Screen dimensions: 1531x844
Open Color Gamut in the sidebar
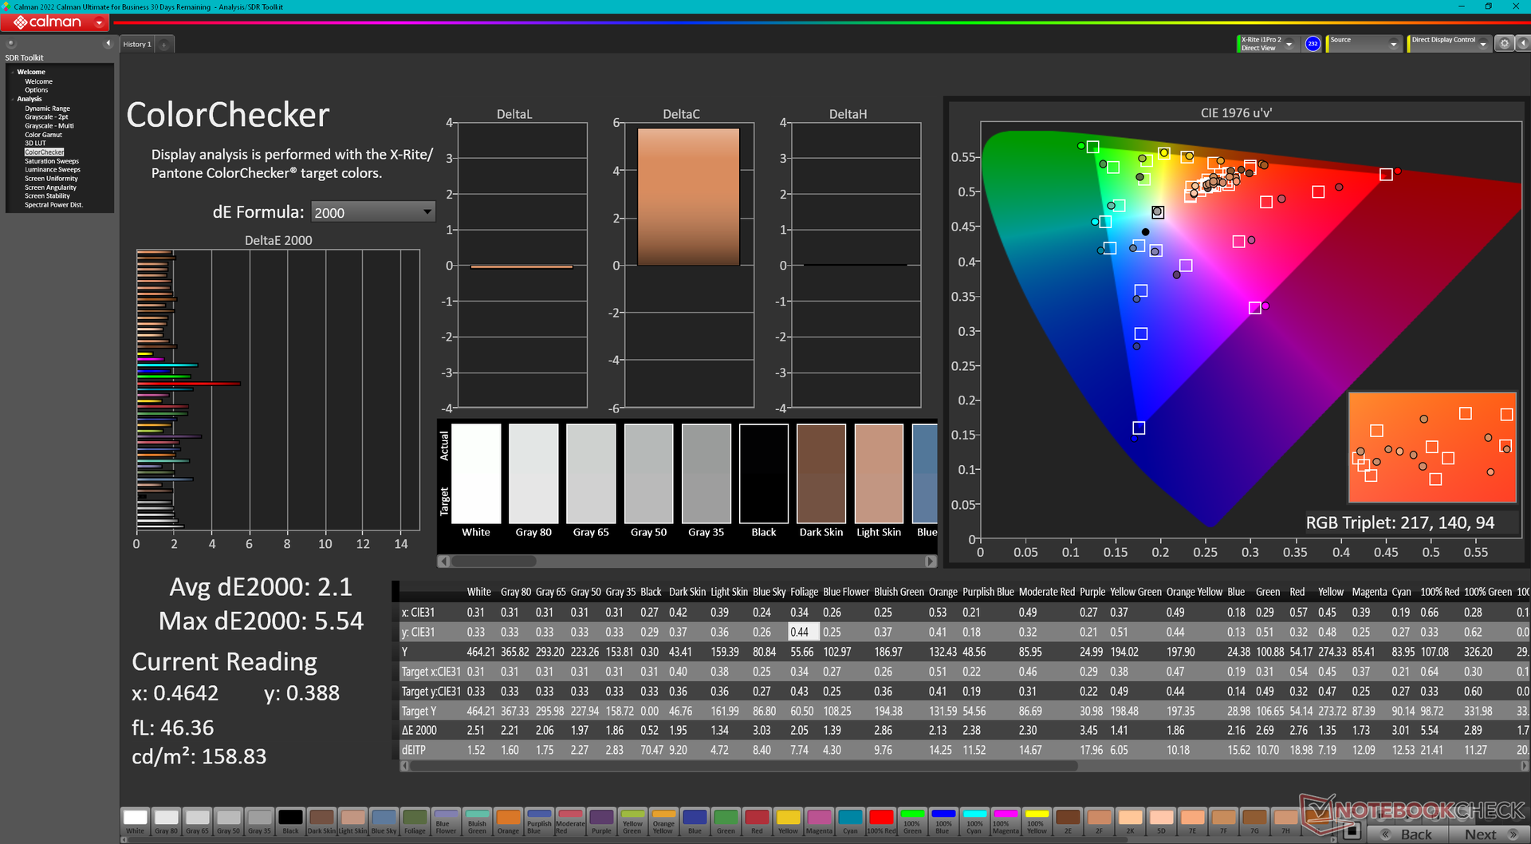(x=43, y=135)
